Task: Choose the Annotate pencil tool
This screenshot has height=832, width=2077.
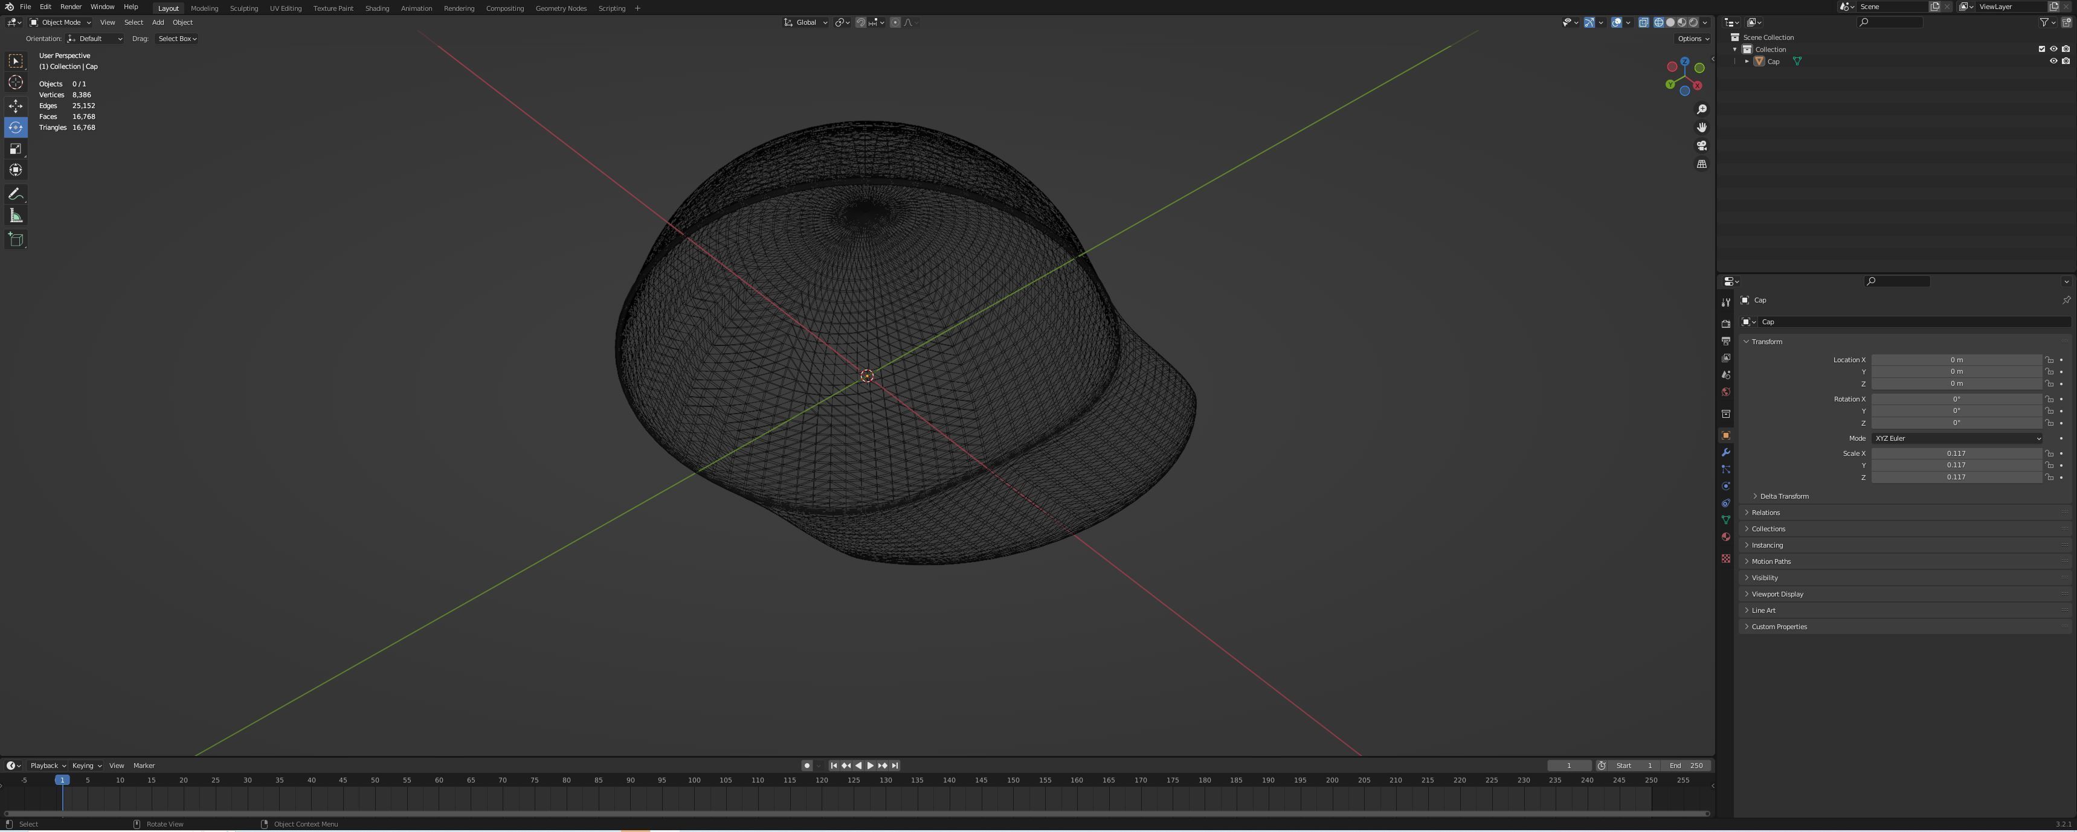Action: 15,194
